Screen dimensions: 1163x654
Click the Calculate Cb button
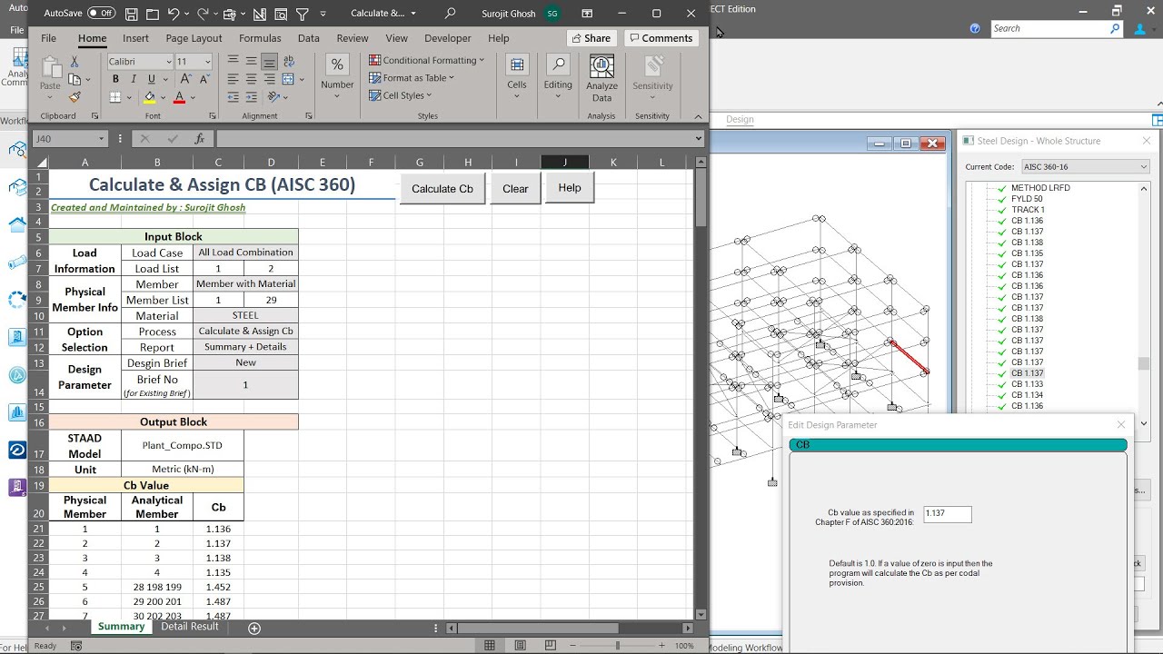pos(442,189)
